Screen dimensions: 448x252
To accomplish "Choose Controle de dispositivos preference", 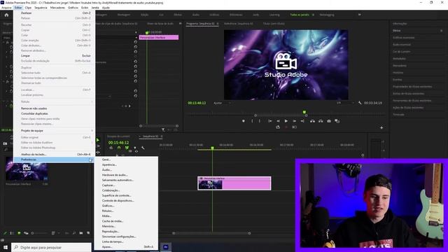I will [126, 201].
